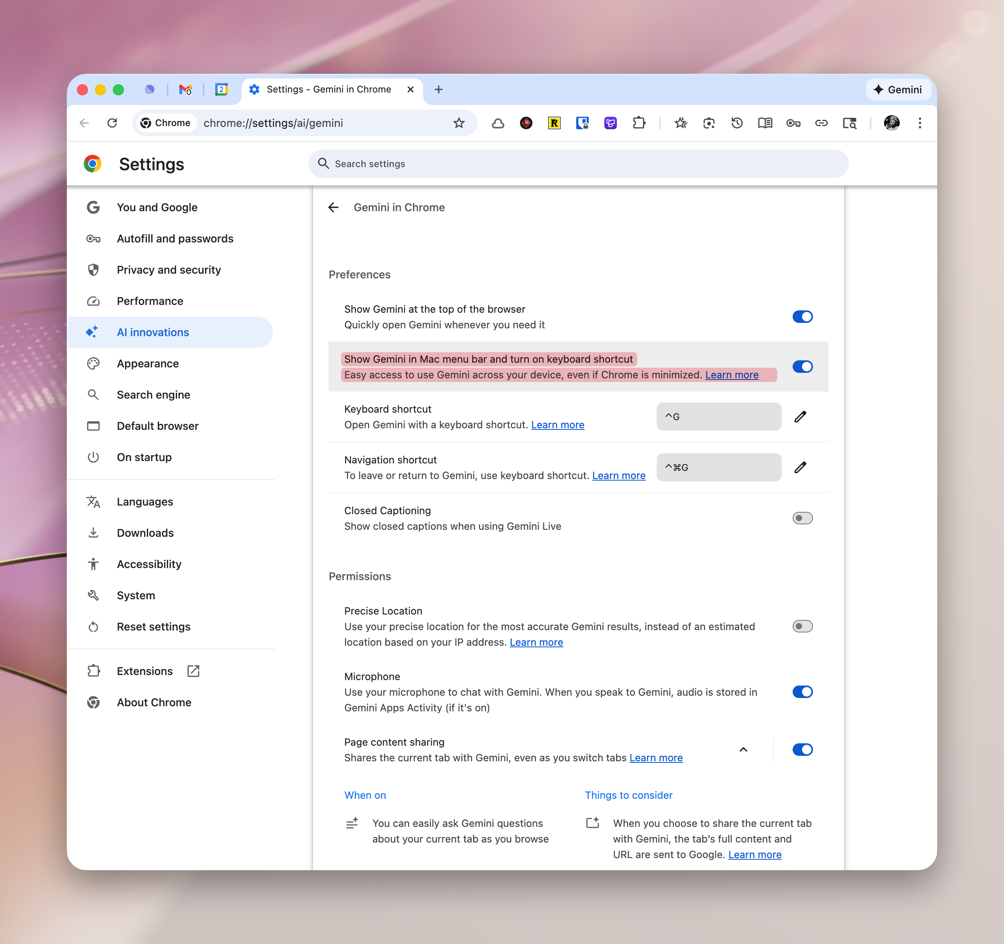Turn off Microphone permission toggle
This screenshot has height=944, width=1004.
802,691
